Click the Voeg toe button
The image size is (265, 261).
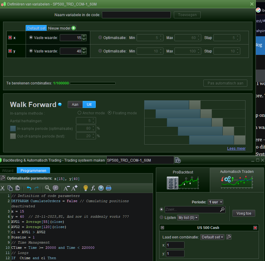[244, 213]
